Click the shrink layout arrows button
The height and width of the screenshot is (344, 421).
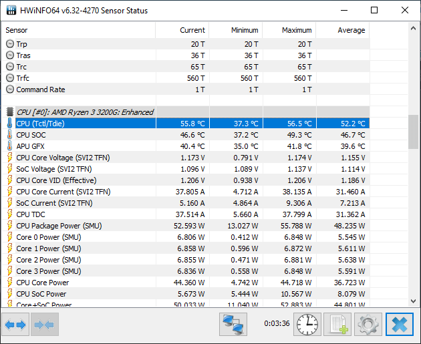(x=45, y=325)
